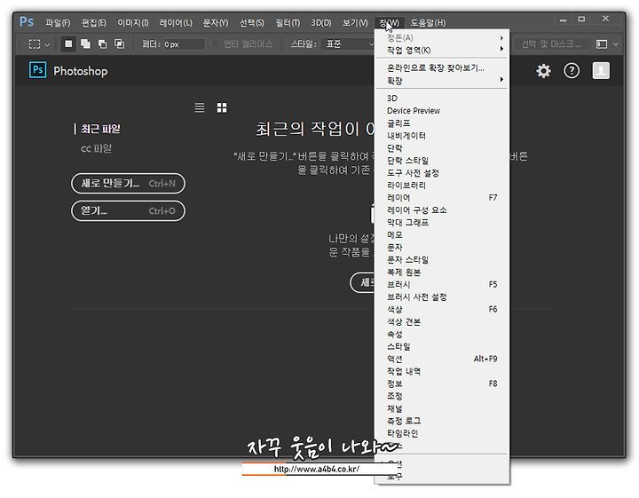
Task: Open the 도움말(H) menu
Action: click(x=428, y=23)
